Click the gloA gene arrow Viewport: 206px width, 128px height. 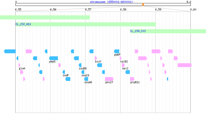tap(20, 65)
